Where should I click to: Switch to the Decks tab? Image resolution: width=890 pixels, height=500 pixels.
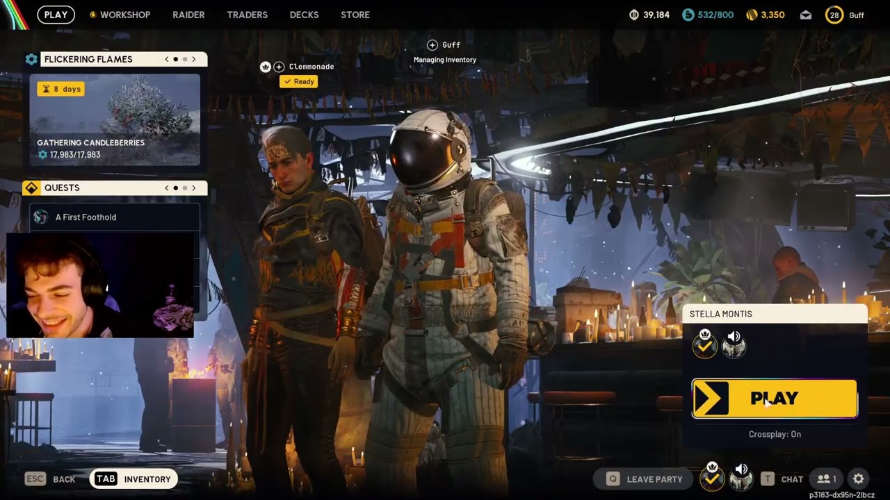304,15
